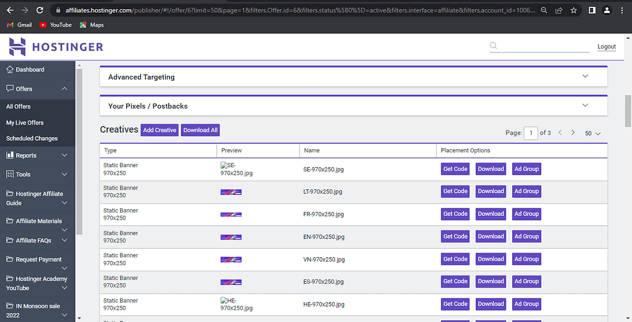Open Ad Group for LT-970x250.jpg
This screenshot has height=322, width=632.
tap(526, 191)
